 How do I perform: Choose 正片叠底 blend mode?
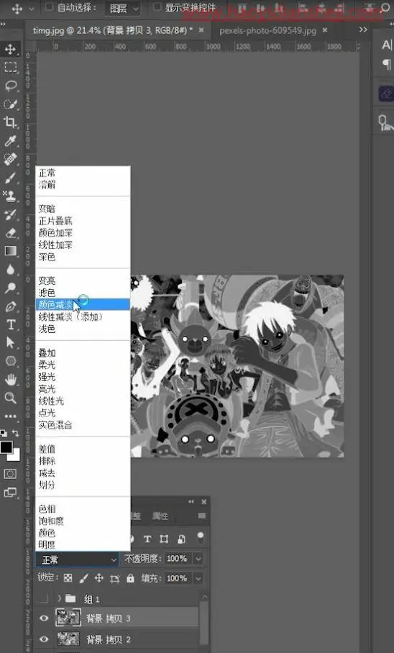pos(55,221)
